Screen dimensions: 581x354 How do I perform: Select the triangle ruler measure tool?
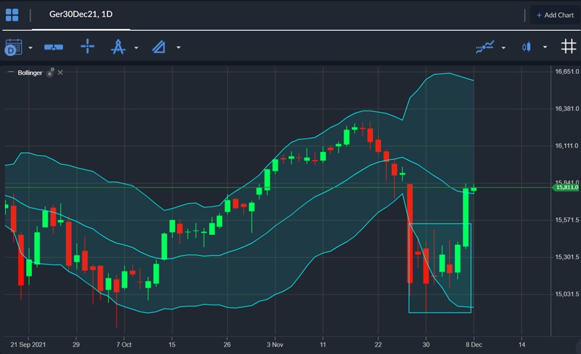point(159,47)
